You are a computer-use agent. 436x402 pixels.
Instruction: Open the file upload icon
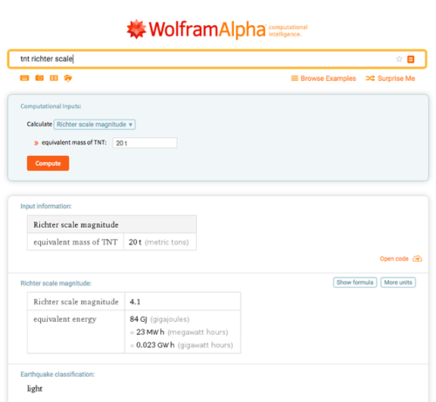[68, 78]
